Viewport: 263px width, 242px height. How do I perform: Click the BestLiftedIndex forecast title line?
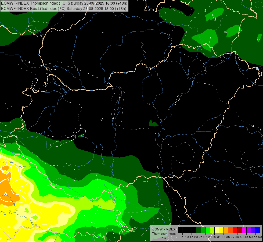pyautogui.click(x=64, y=8)
